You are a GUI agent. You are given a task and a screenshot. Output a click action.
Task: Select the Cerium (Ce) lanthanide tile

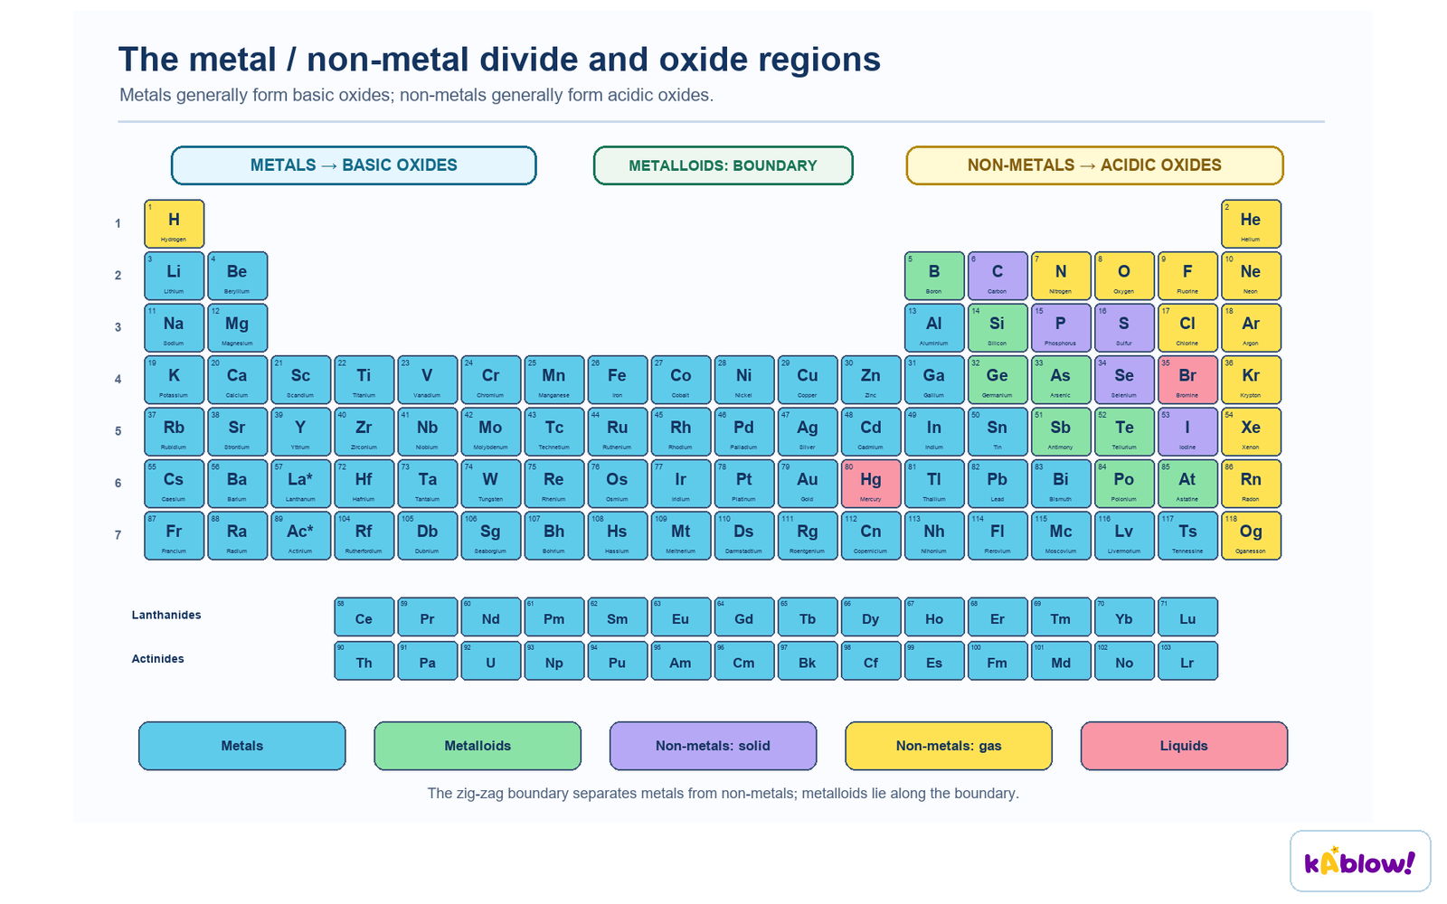point(364,617)
